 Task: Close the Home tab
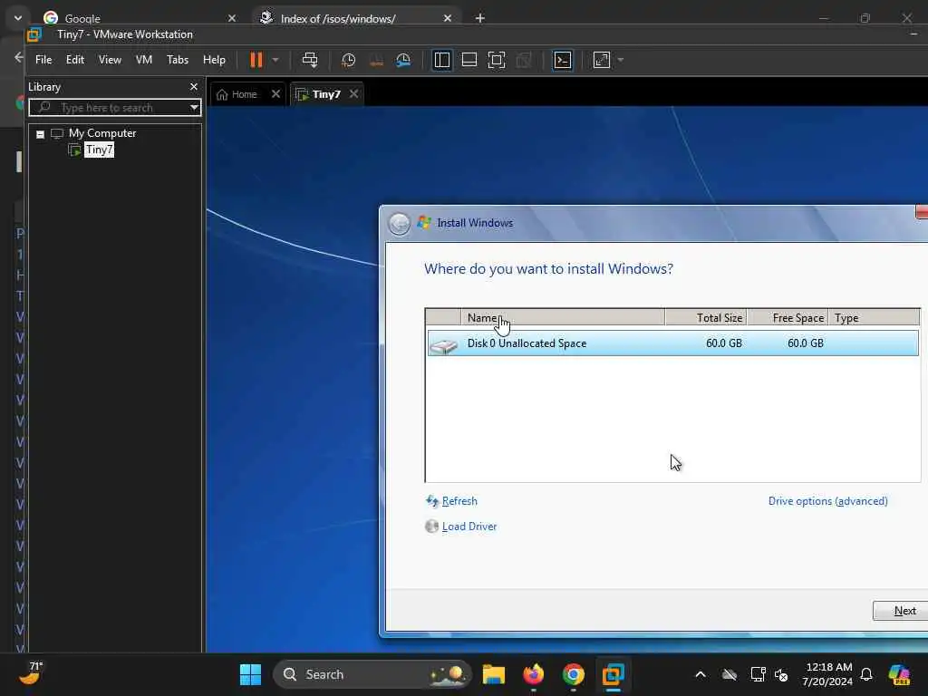click(x=275, y=94)
